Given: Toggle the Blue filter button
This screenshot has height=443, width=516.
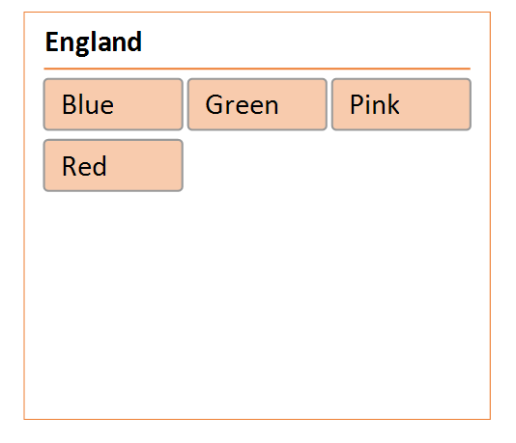Looking at the screenshot, I should [113, 104].
